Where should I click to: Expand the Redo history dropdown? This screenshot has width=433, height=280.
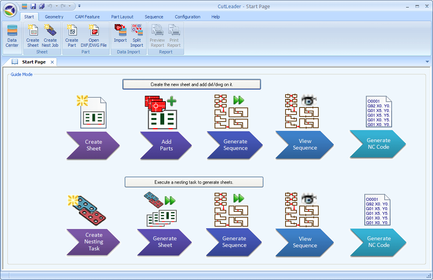coord(70,6)
